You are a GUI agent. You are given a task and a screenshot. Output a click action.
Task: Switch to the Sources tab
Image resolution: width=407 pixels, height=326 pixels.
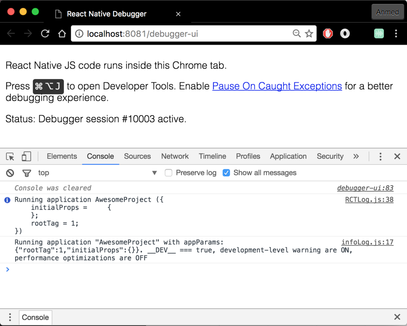coord(137,156)
